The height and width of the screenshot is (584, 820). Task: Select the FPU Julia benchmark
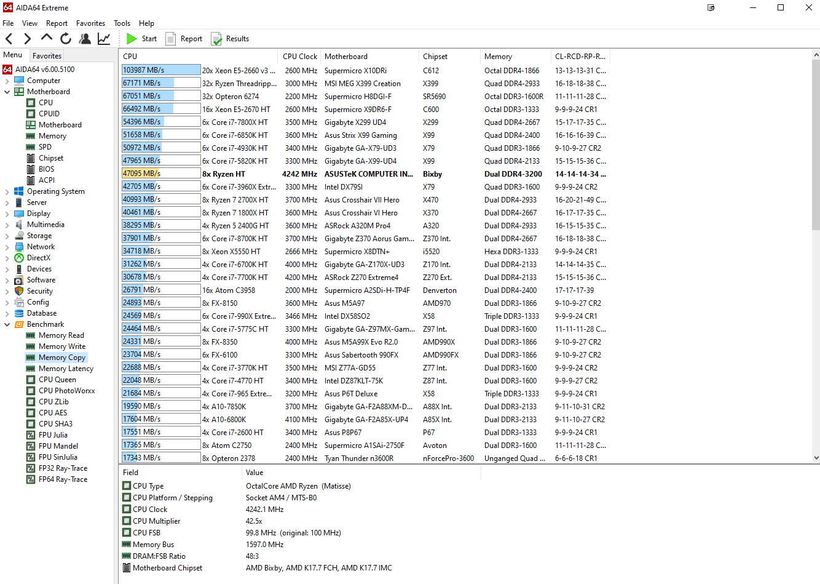tap(53, 435)
